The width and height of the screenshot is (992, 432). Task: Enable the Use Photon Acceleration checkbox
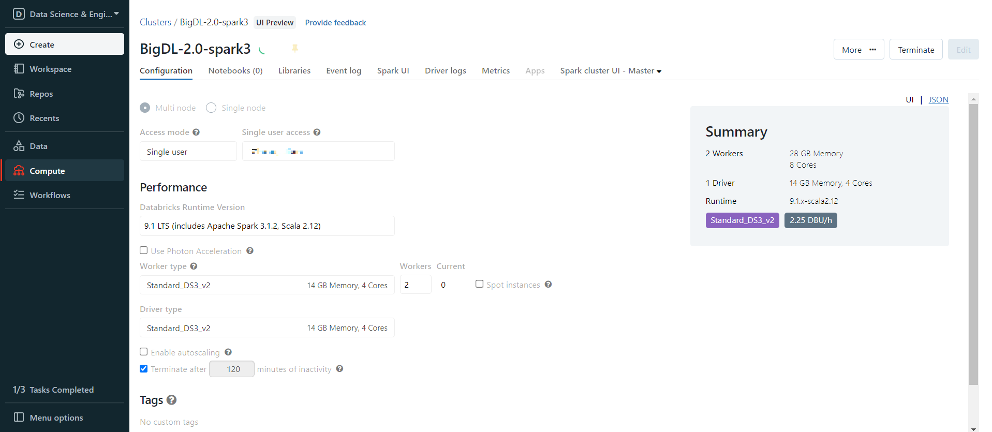pyautogui.click(x=144, y=250)
